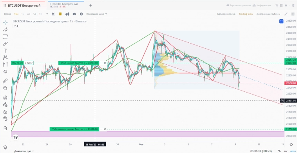Take a snapshot with camera icon
This screenshot has height=153, width=297.
74,14
